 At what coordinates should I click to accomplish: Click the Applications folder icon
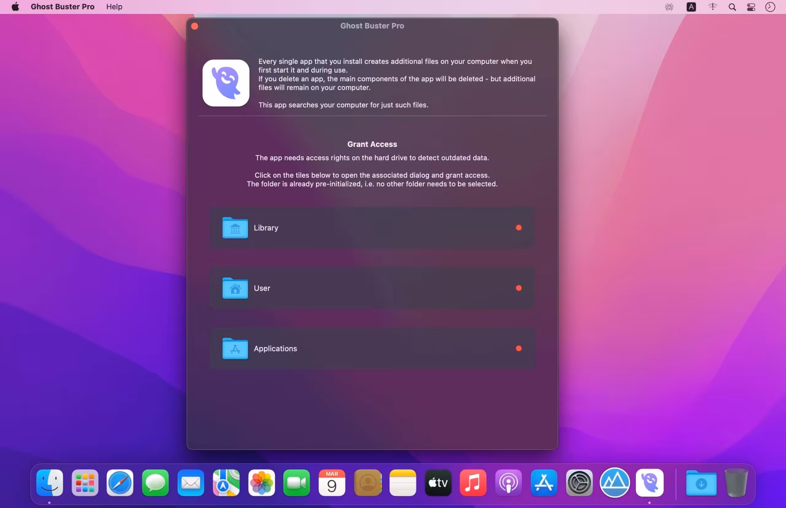pyautogui.click(x=235, y=348)
